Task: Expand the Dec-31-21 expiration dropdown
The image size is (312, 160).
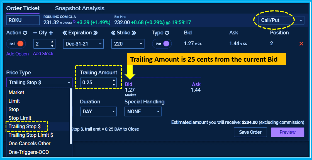Action: tap(83, 44)
